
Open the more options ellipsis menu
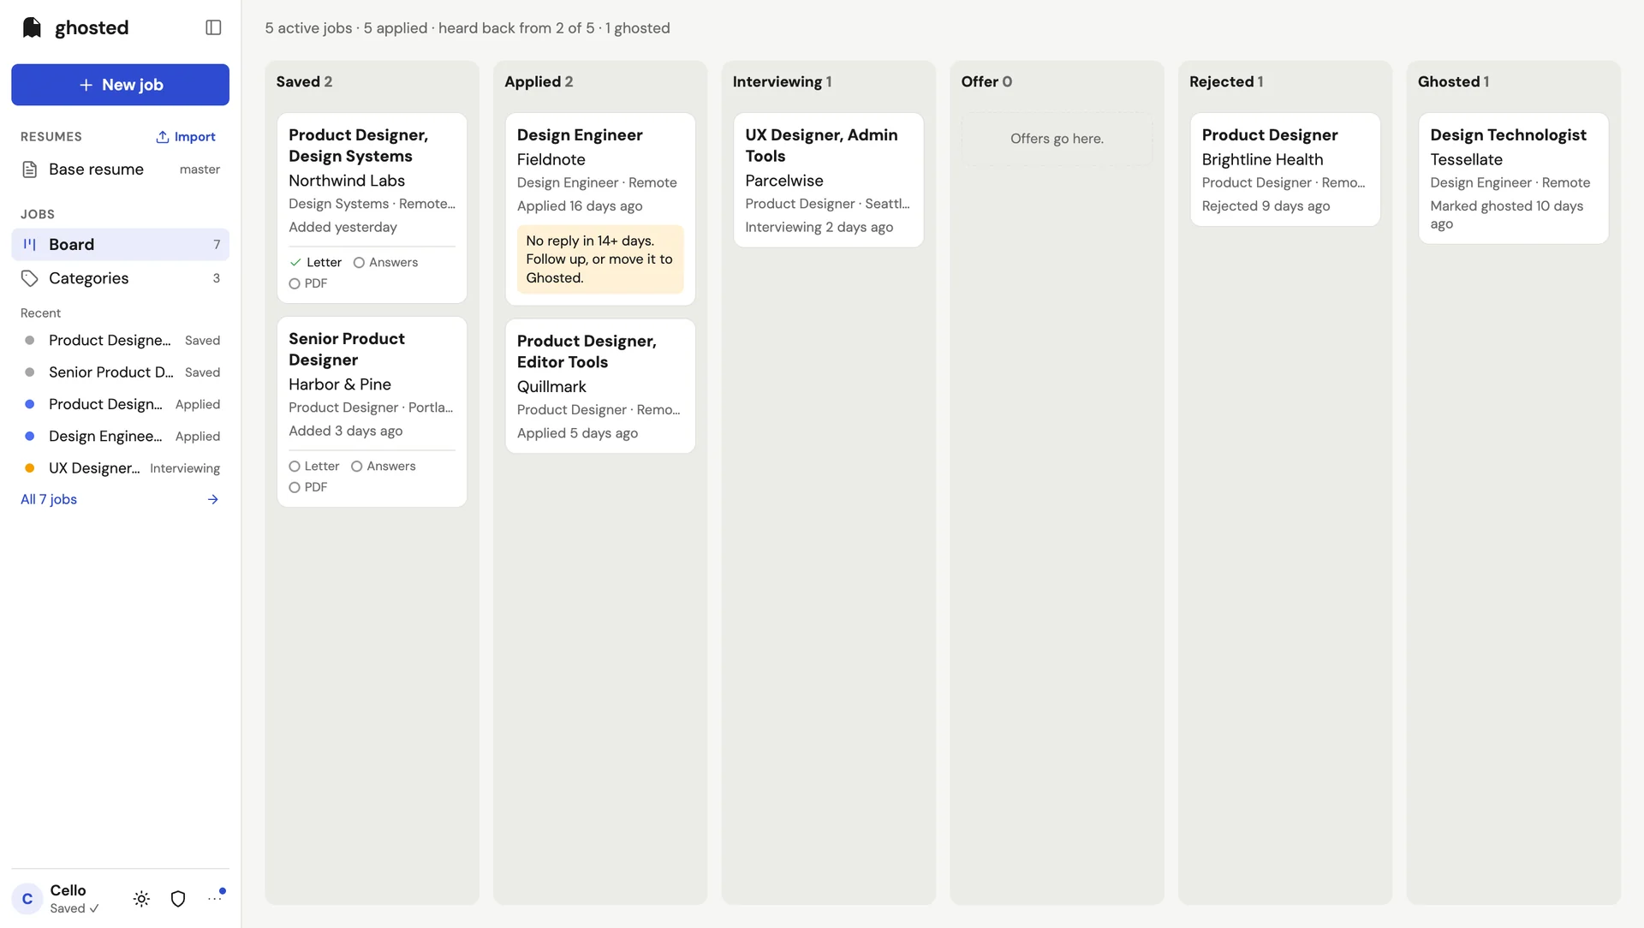click(214, 898)
